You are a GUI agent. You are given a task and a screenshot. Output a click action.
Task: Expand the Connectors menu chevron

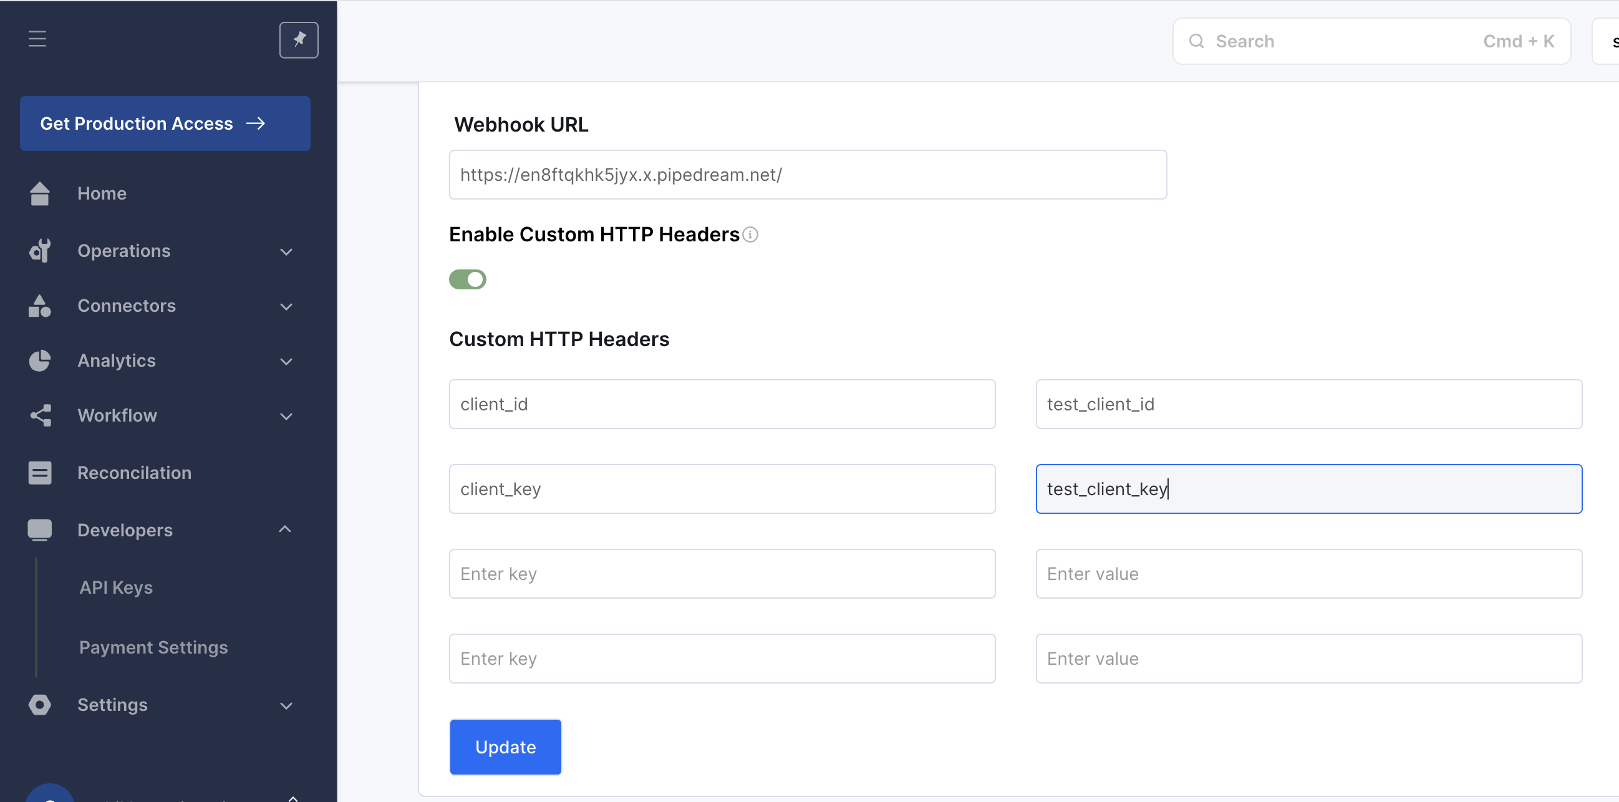click(x=286, y=307)
